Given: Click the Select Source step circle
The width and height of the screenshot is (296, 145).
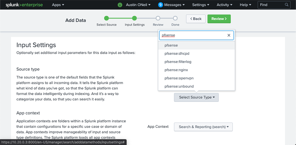Looking at the screenshot, I should [107, 18].
